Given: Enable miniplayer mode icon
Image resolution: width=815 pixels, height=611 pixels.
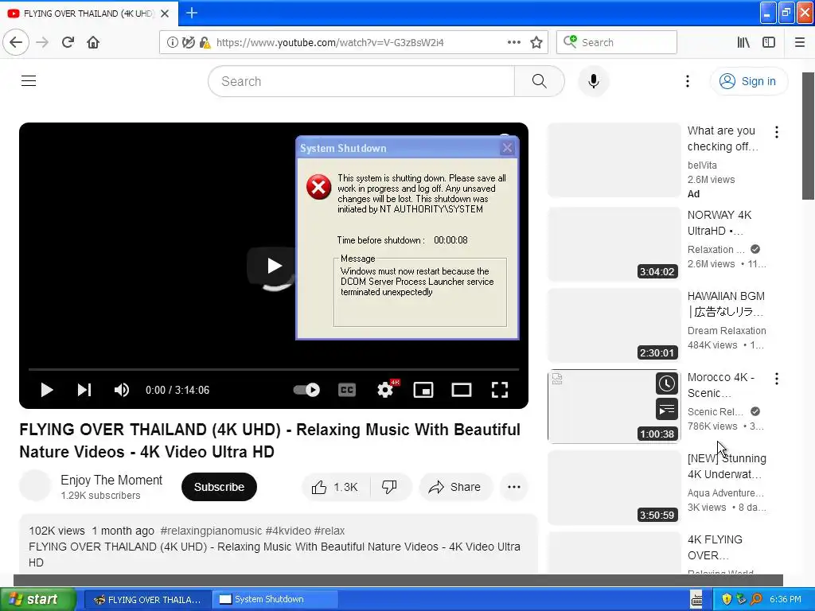Looking at the screenshot, I should click(423, 390).
